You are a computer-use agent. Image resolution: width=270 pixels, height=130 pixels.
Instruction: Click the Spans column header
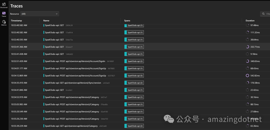(127, 20)
